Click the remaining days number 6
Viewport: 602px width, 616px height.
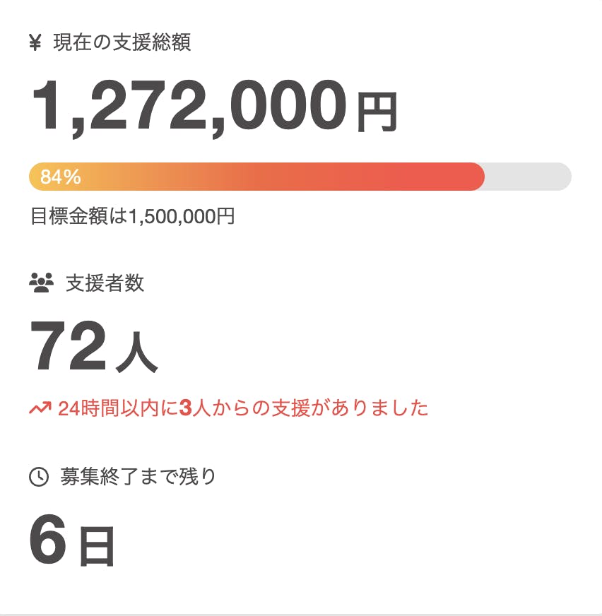pyautogui.click(x=48, y=538)
